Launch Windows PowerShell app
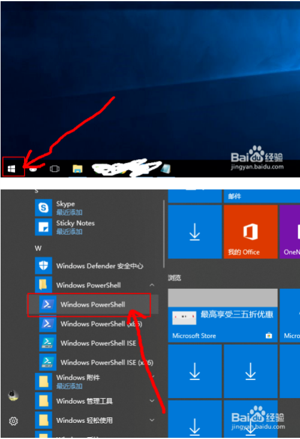 coord(93,304)
